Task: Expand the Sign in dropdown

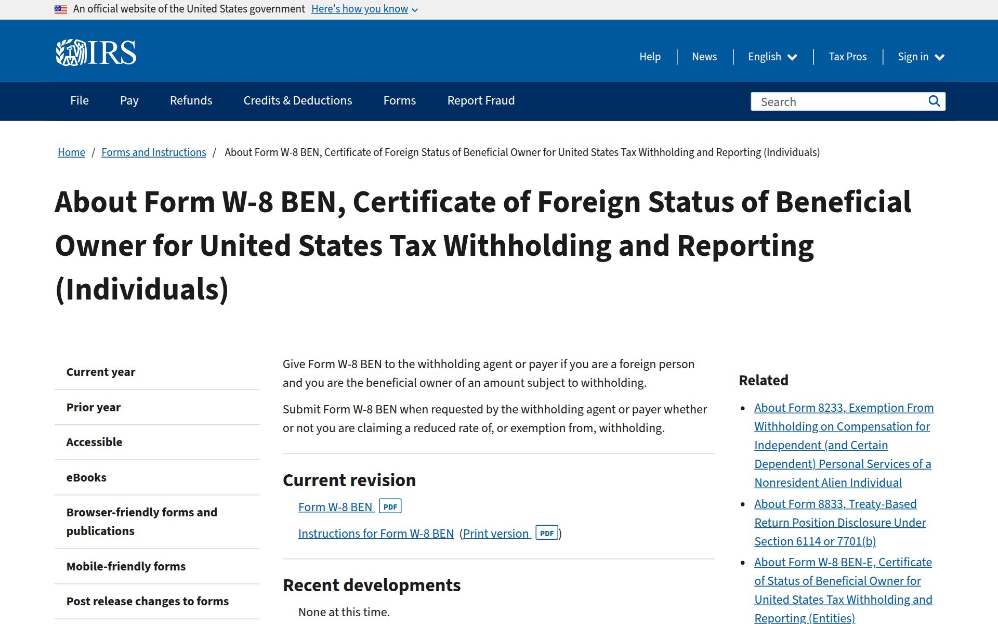Action: pyautogui.click(x=921, y=57)
